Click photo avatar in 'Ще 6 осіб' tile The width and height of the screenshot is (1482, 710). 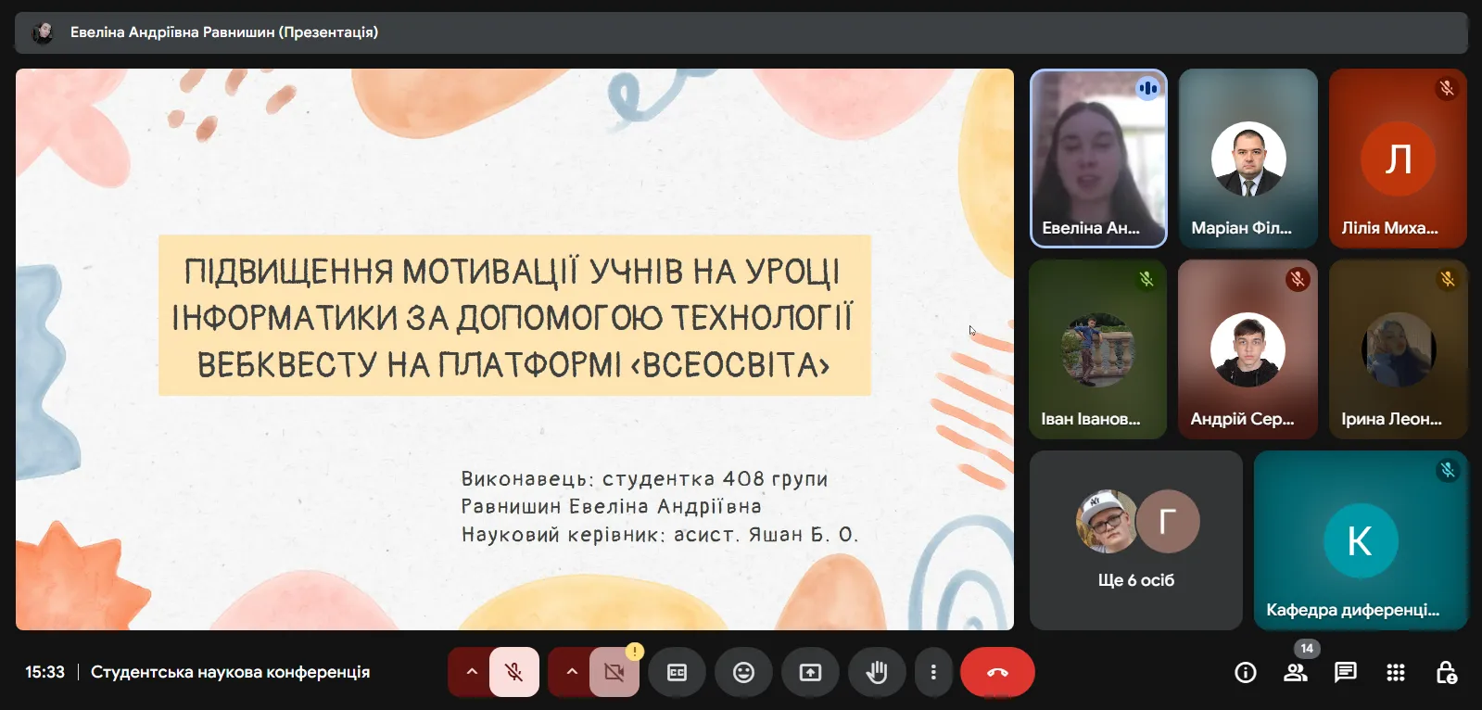point(1107,521)
